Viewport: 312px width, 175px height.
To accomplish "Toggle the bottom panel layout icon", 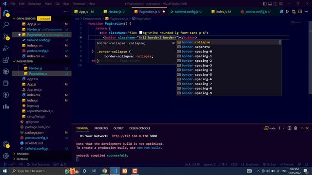I will coord(270,4).
